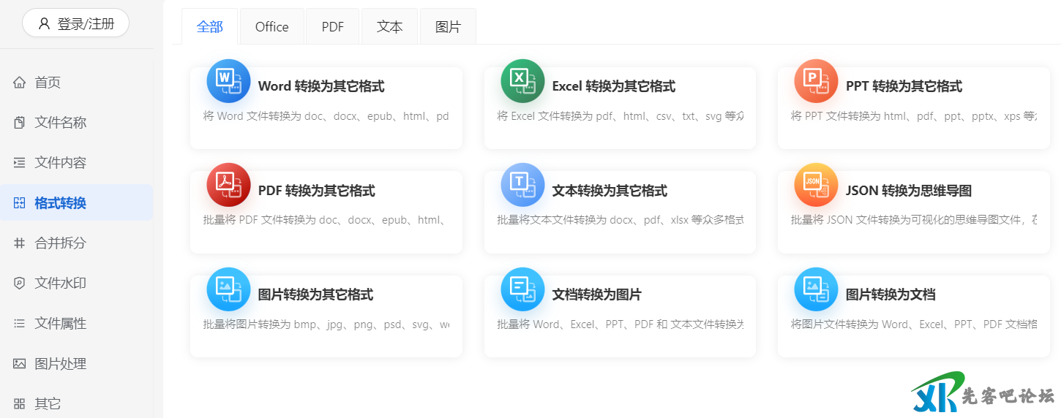The width and height of the screenshot is (1061, 418).
Task: Switch to the Office tab
Action: 271,27
